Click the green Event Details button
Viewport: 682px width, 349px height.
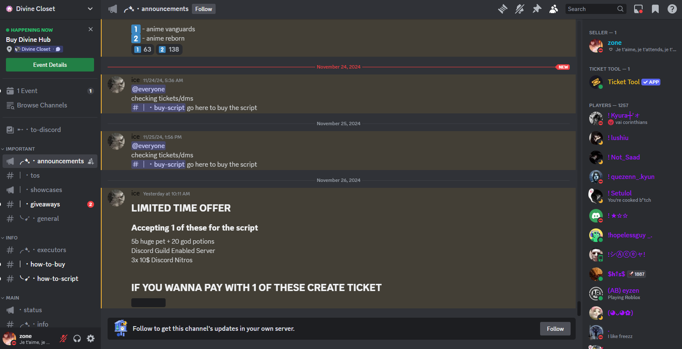point(50,65)
